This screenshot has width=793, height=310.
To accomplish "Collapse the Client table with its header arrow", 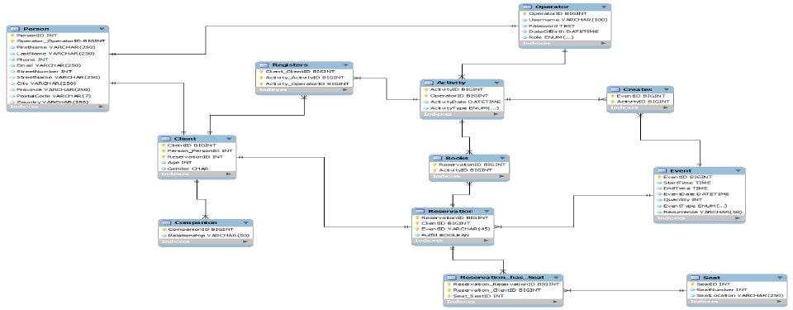I will tap(229, 139).
